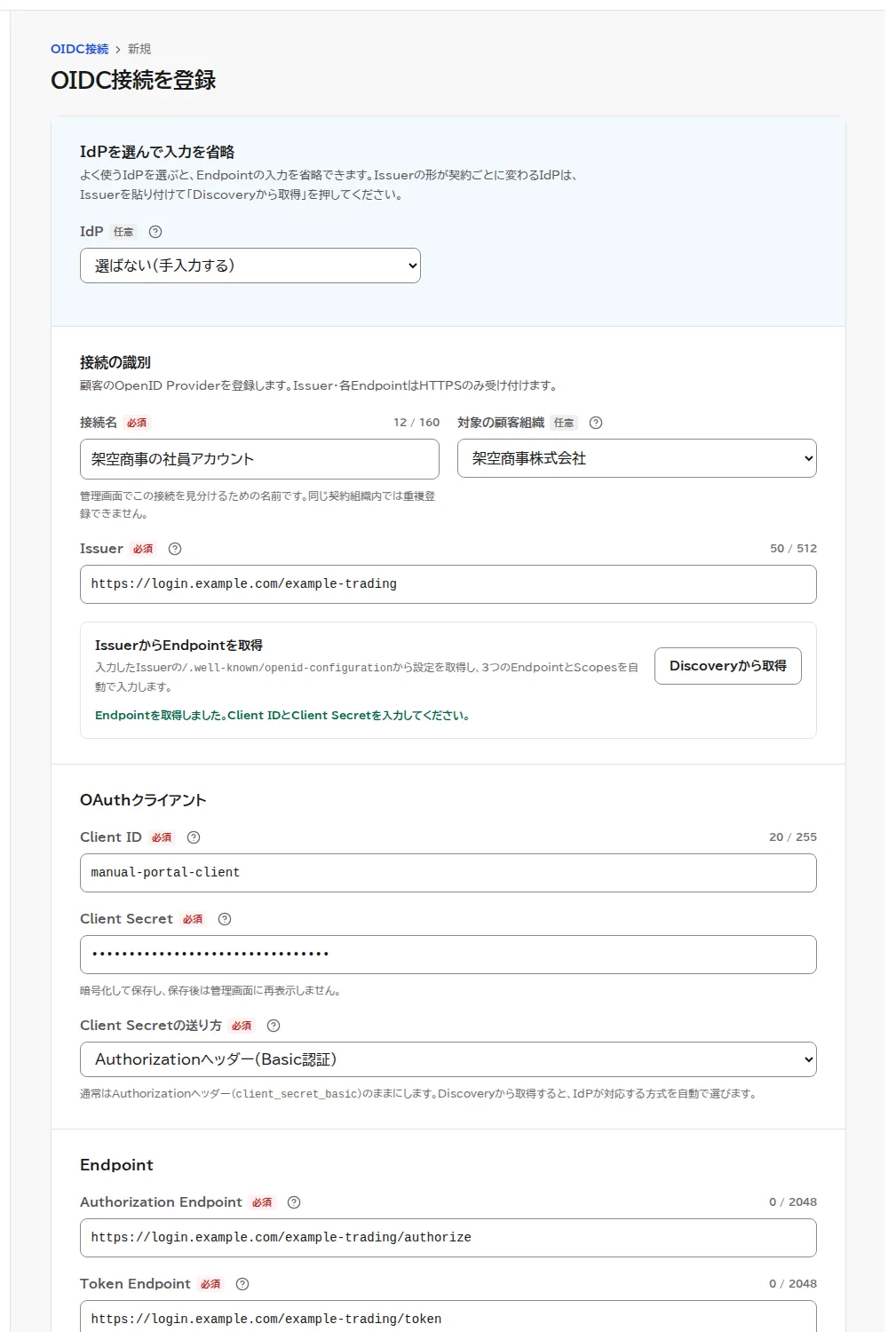Click the 新規 breadcrumb text
Viewport: 896px width, 1332px height.
pyautogui.click(x=139, y=49)
